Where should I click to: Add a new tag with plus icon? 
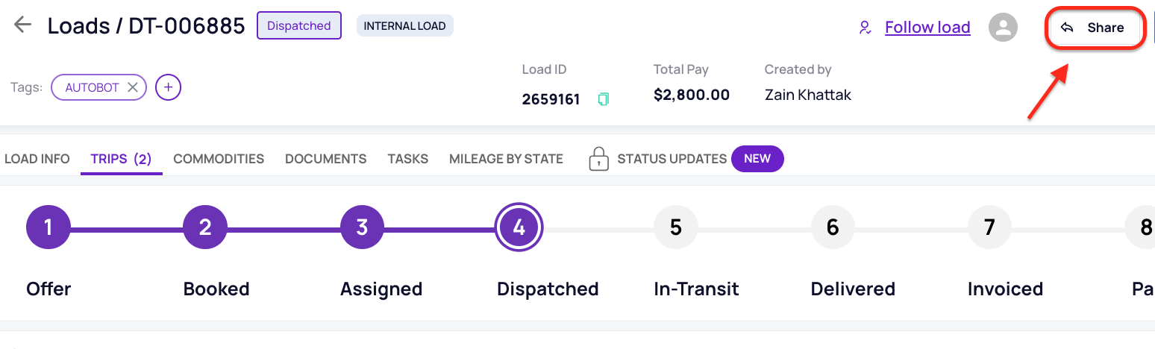(168, 87)
